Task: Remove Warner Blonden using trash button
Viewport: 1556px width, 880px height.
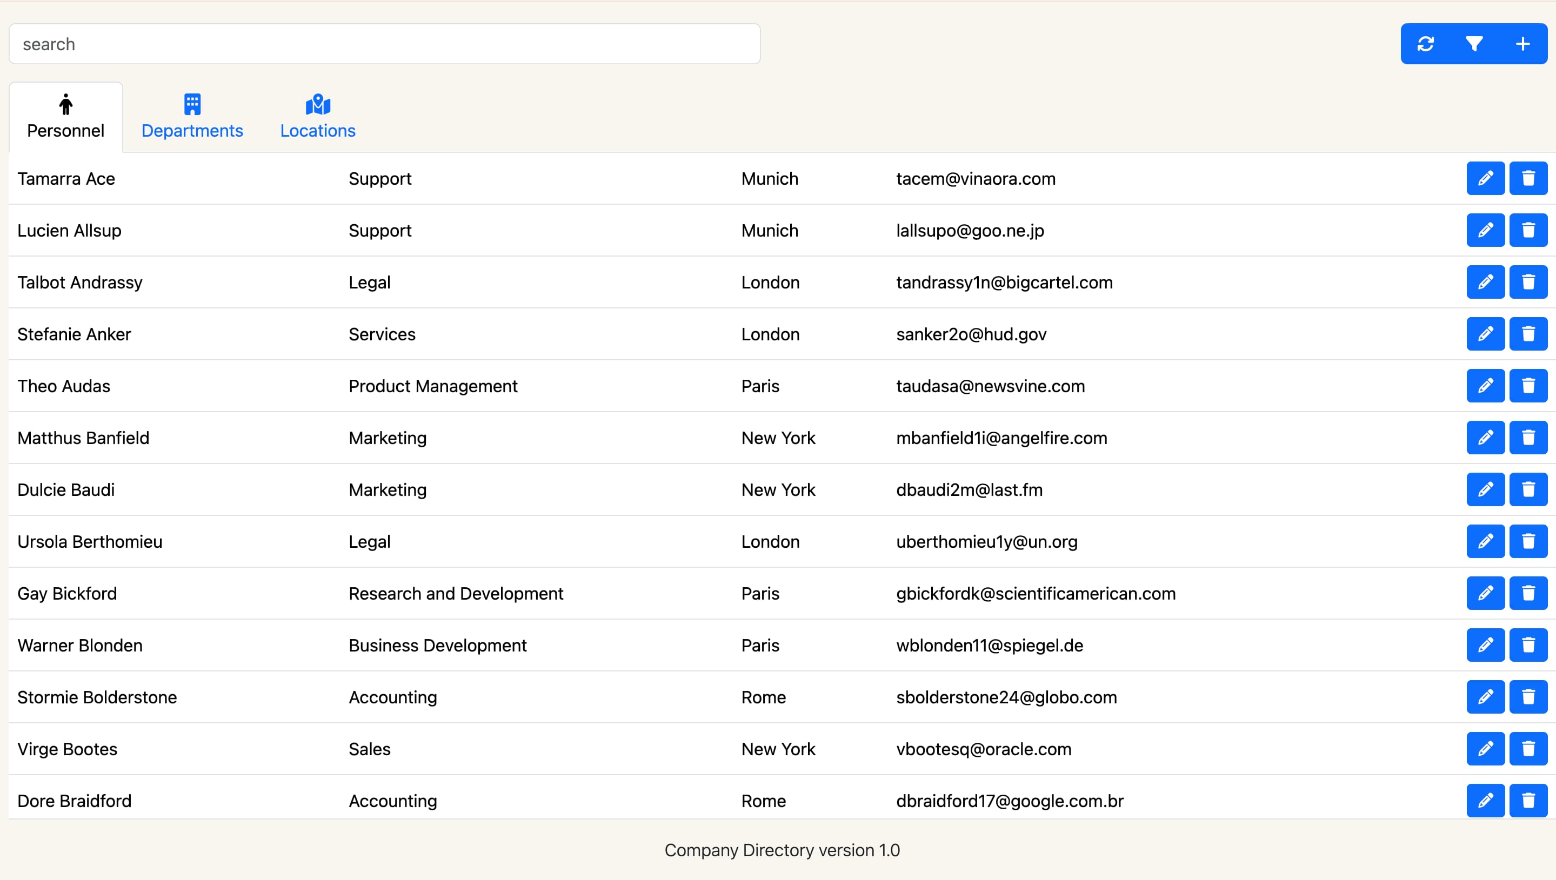Action: pyautogui.click(x=1527, y=645)
